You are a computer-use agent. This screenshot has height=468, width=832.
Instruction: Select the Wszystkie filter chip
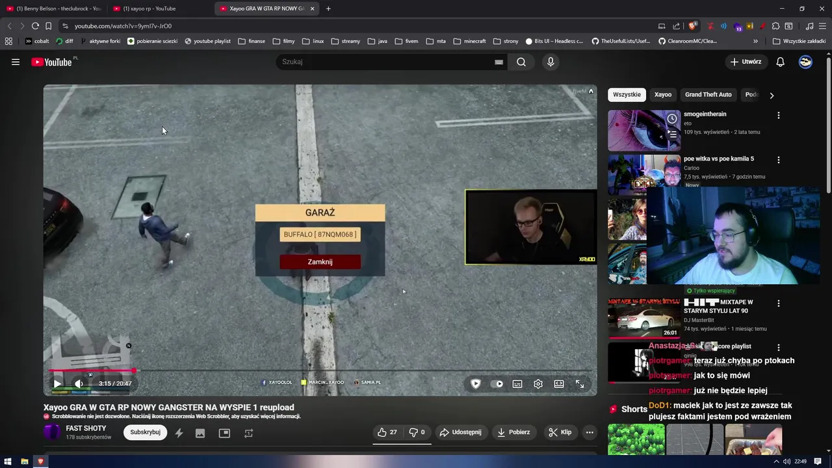tap(627, 95)
